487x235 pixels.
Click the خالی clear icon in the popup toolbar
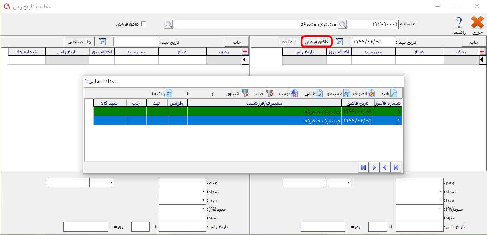pyautogui.click(x=318, y=93)
